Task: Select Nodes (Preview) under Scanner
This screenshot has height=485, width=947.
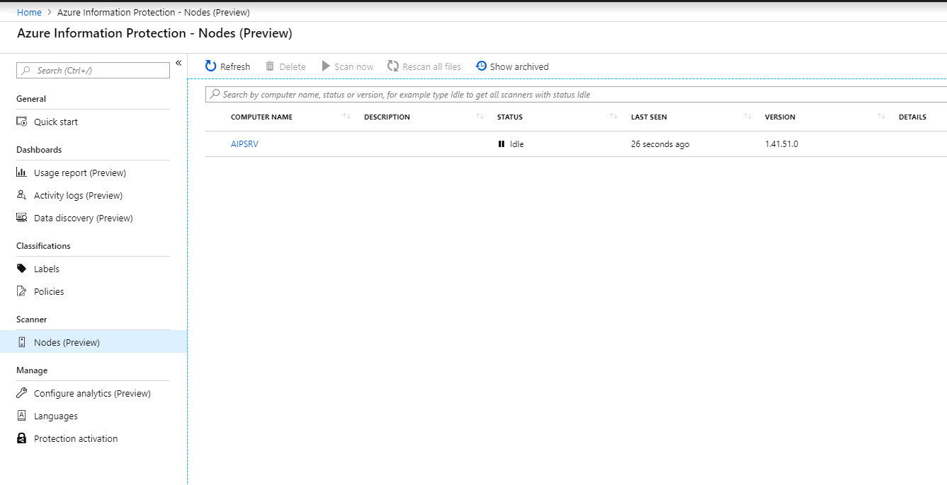Action: coord(93,342)
